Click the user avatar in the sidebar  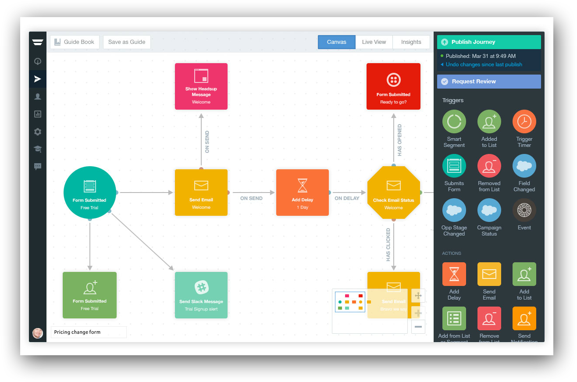(x=38, y=333)
